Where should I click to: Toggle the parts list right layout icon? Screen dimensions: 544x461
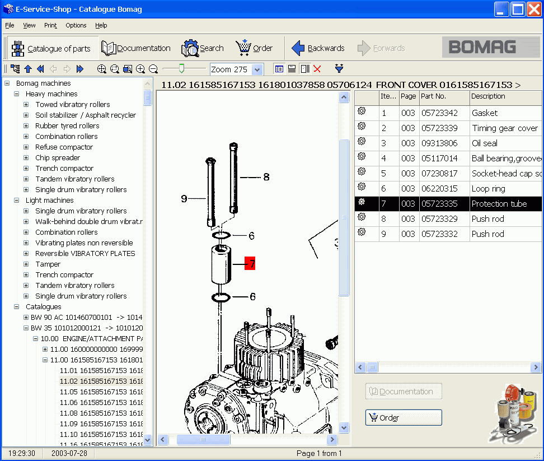click(305, 69)
